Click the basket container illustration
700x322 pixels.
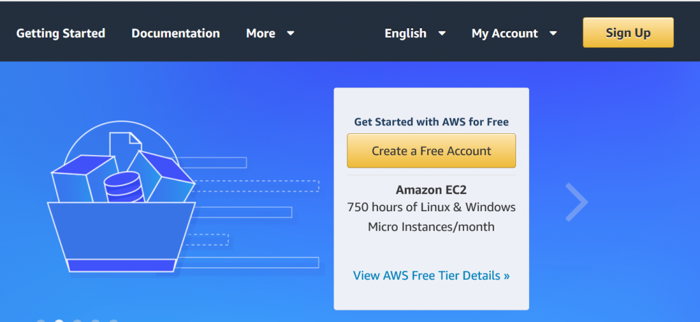click(121, 237)
